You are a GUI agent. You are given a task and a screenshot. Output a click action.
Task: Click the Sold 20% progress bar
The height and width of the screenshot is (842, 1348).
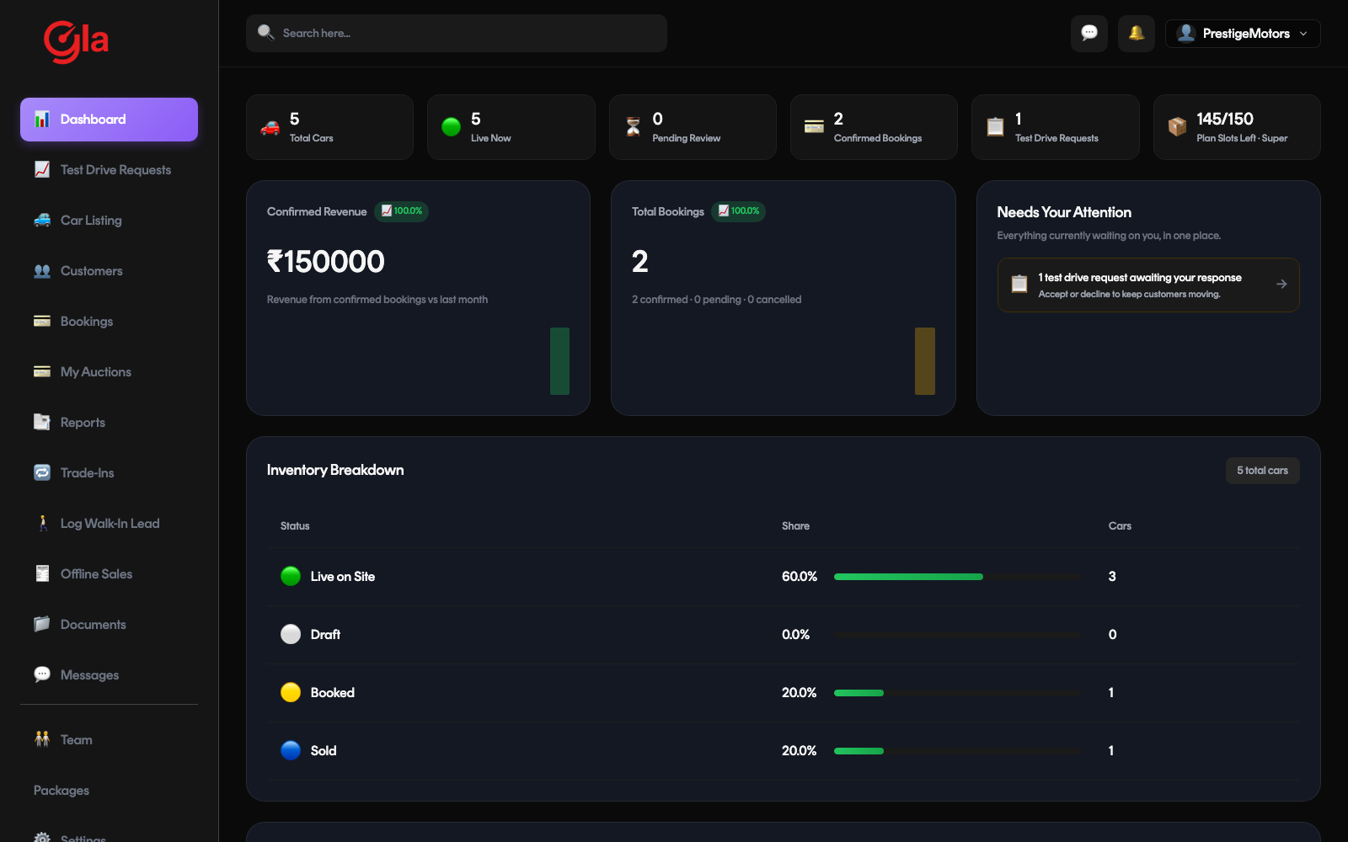tap(958, 751)
